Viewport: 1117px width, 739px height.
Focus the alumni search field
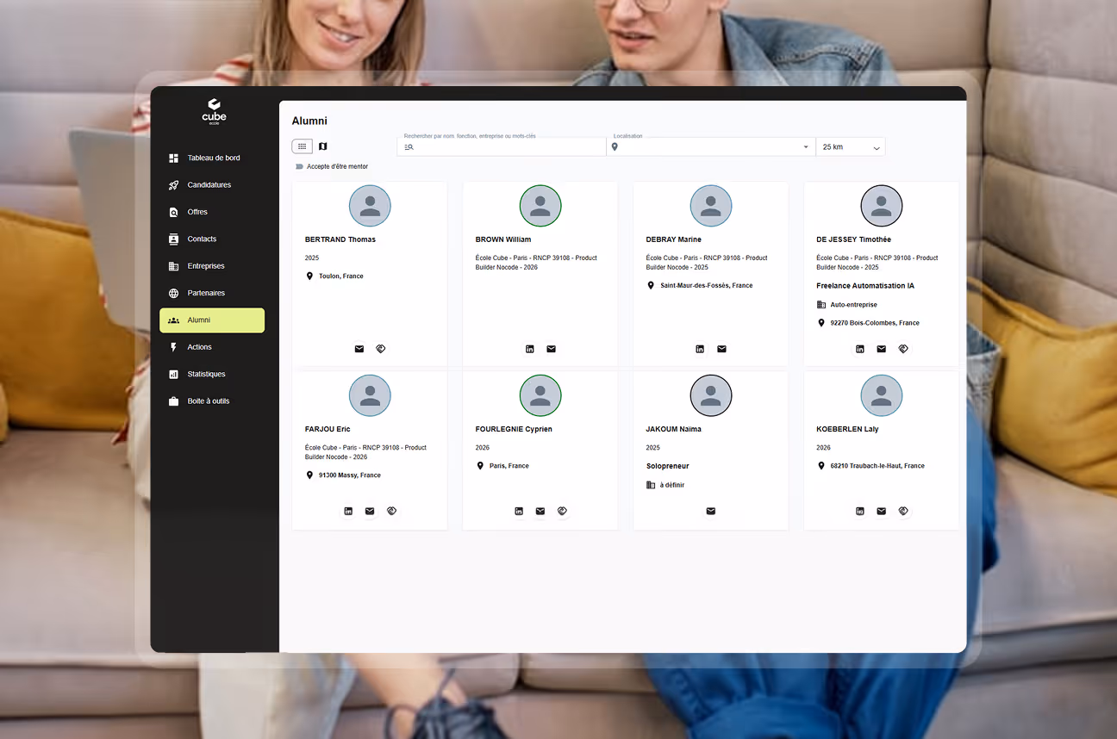coord(502,146)
